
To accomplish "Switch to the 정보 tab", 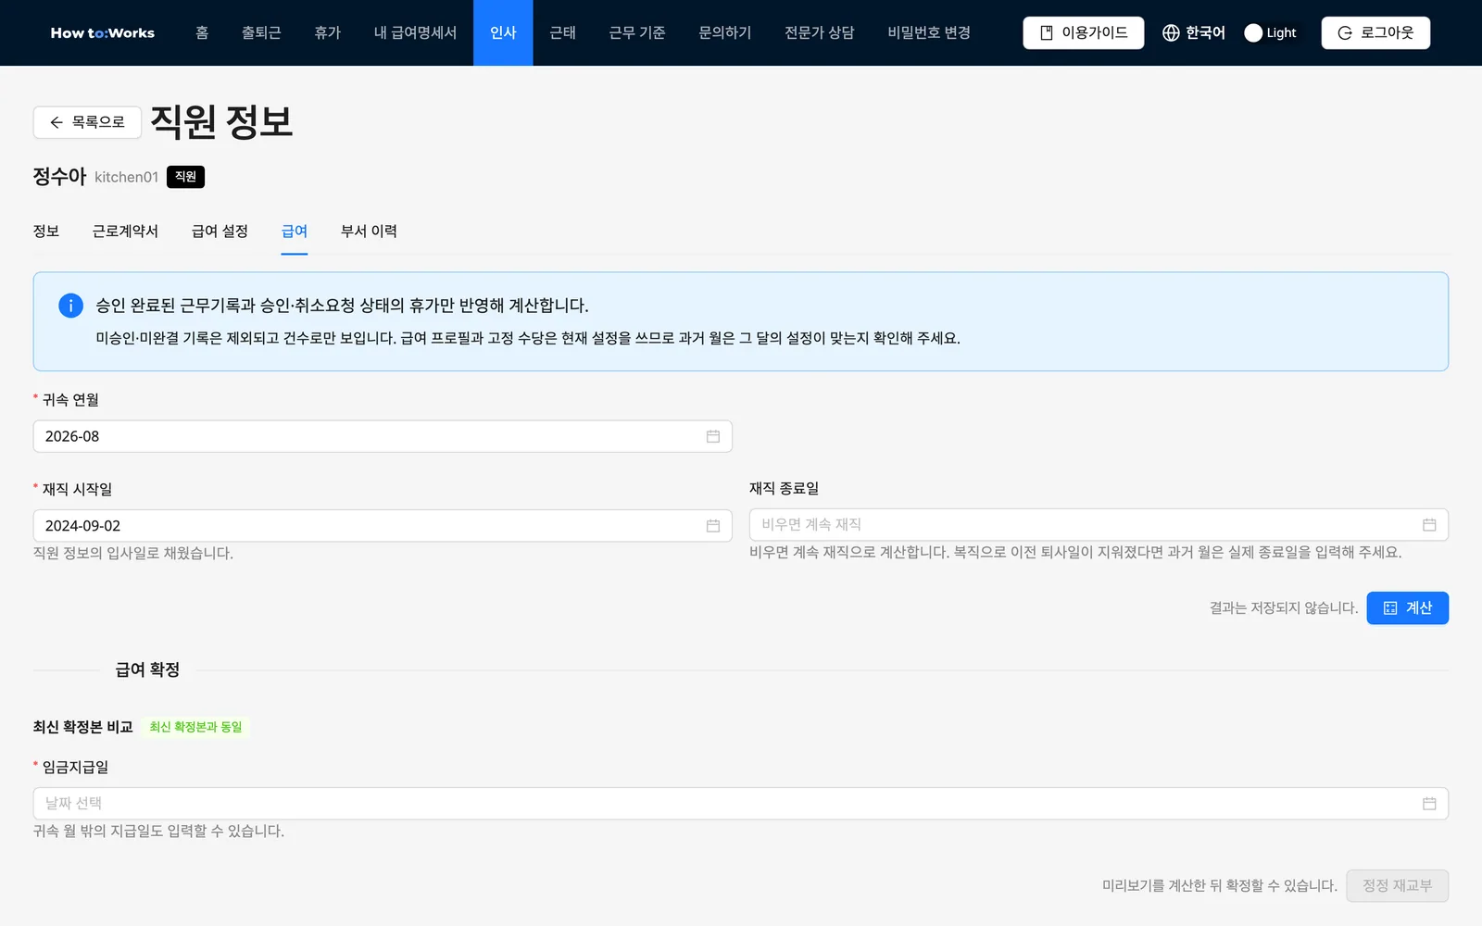I will (46, 231).
